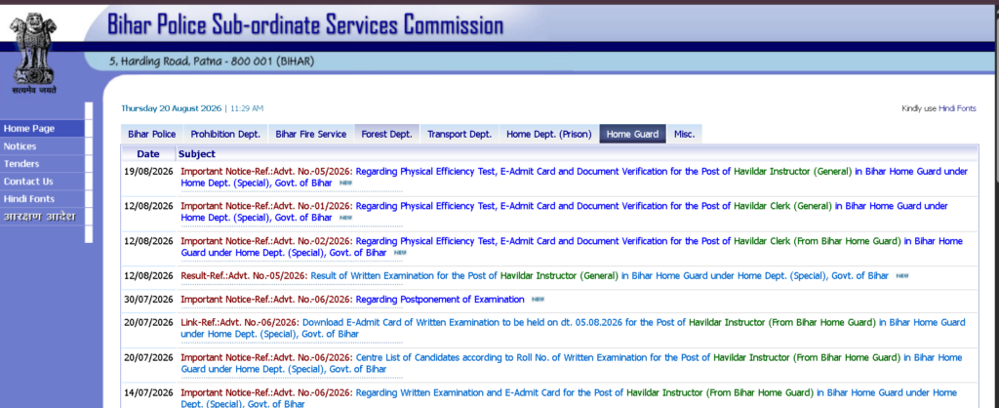Click the 19/08/2026 date cell

pyautogui.click(x=148, y=172)
